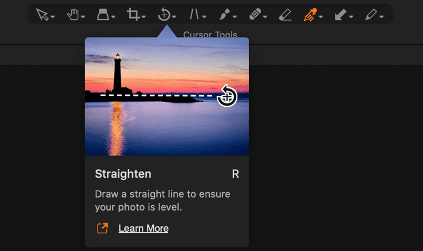This screenshot has width=423, height=251.
Task: Expand the brush mask tool dropdown arrow
Action: pos(234,17)
